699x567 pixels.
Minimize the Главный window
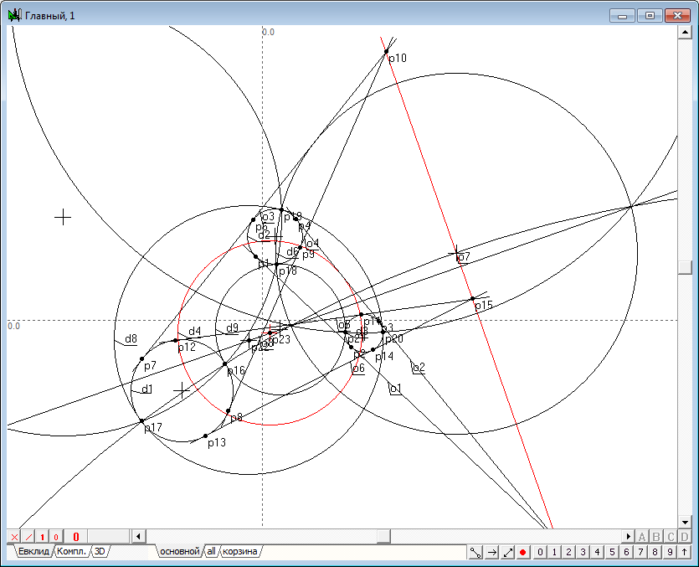pyautogui.click(x=623, y=16)
